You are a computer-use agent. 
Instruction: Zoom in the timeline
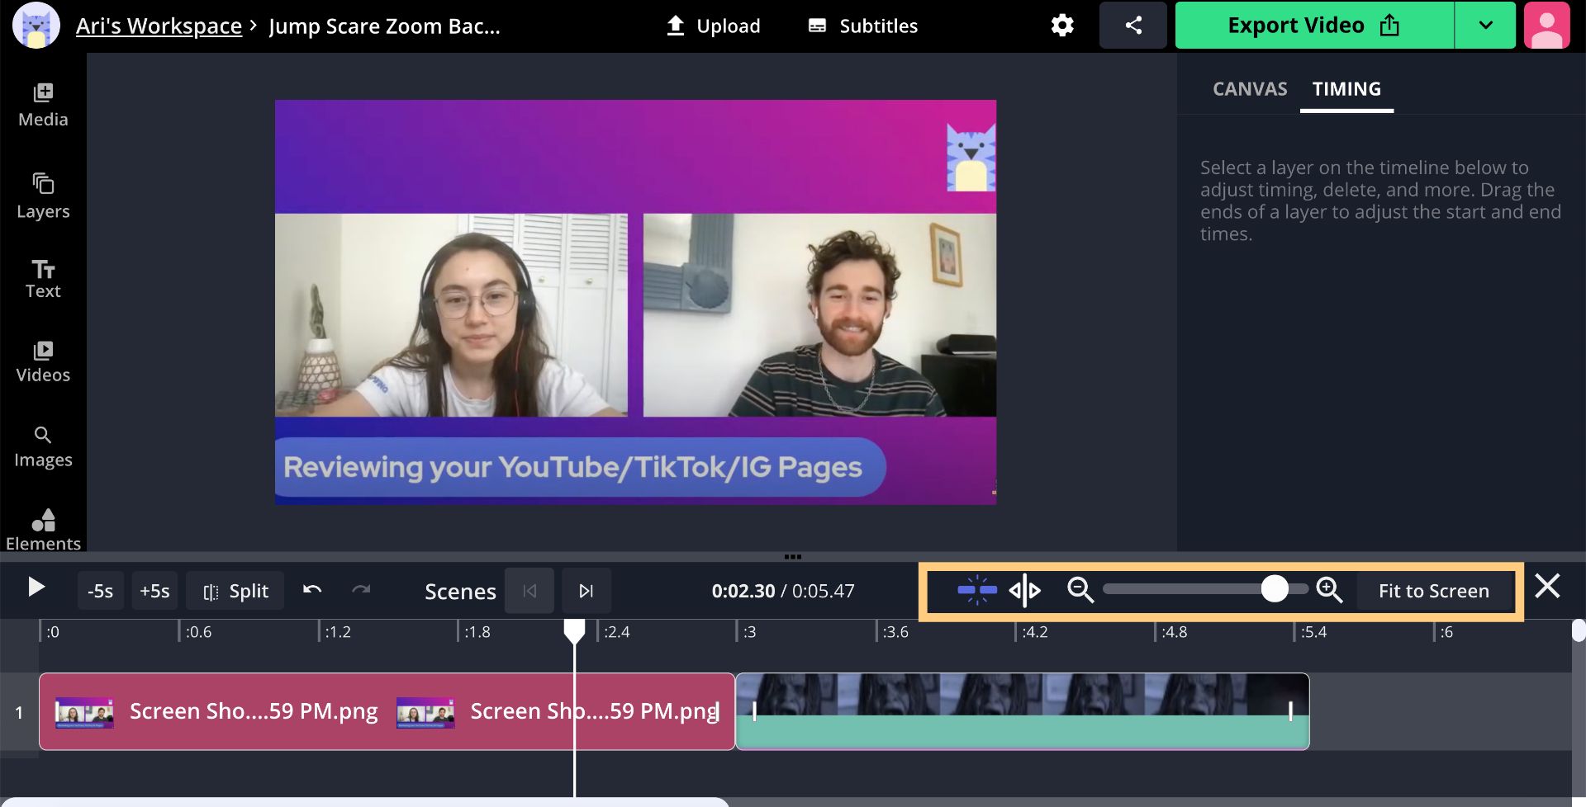point(1329,590)
